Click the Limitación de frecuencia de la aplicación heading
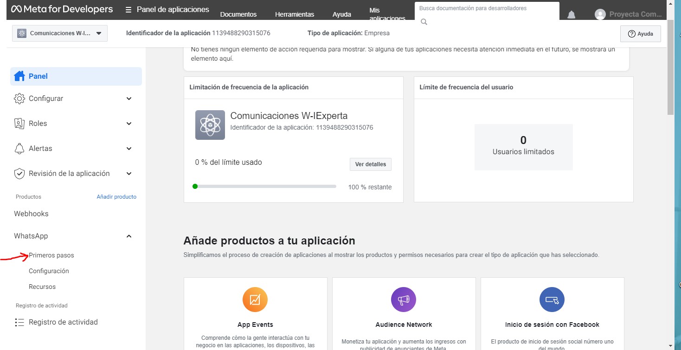Screen dimensions: 681x350 coord(249,87)
